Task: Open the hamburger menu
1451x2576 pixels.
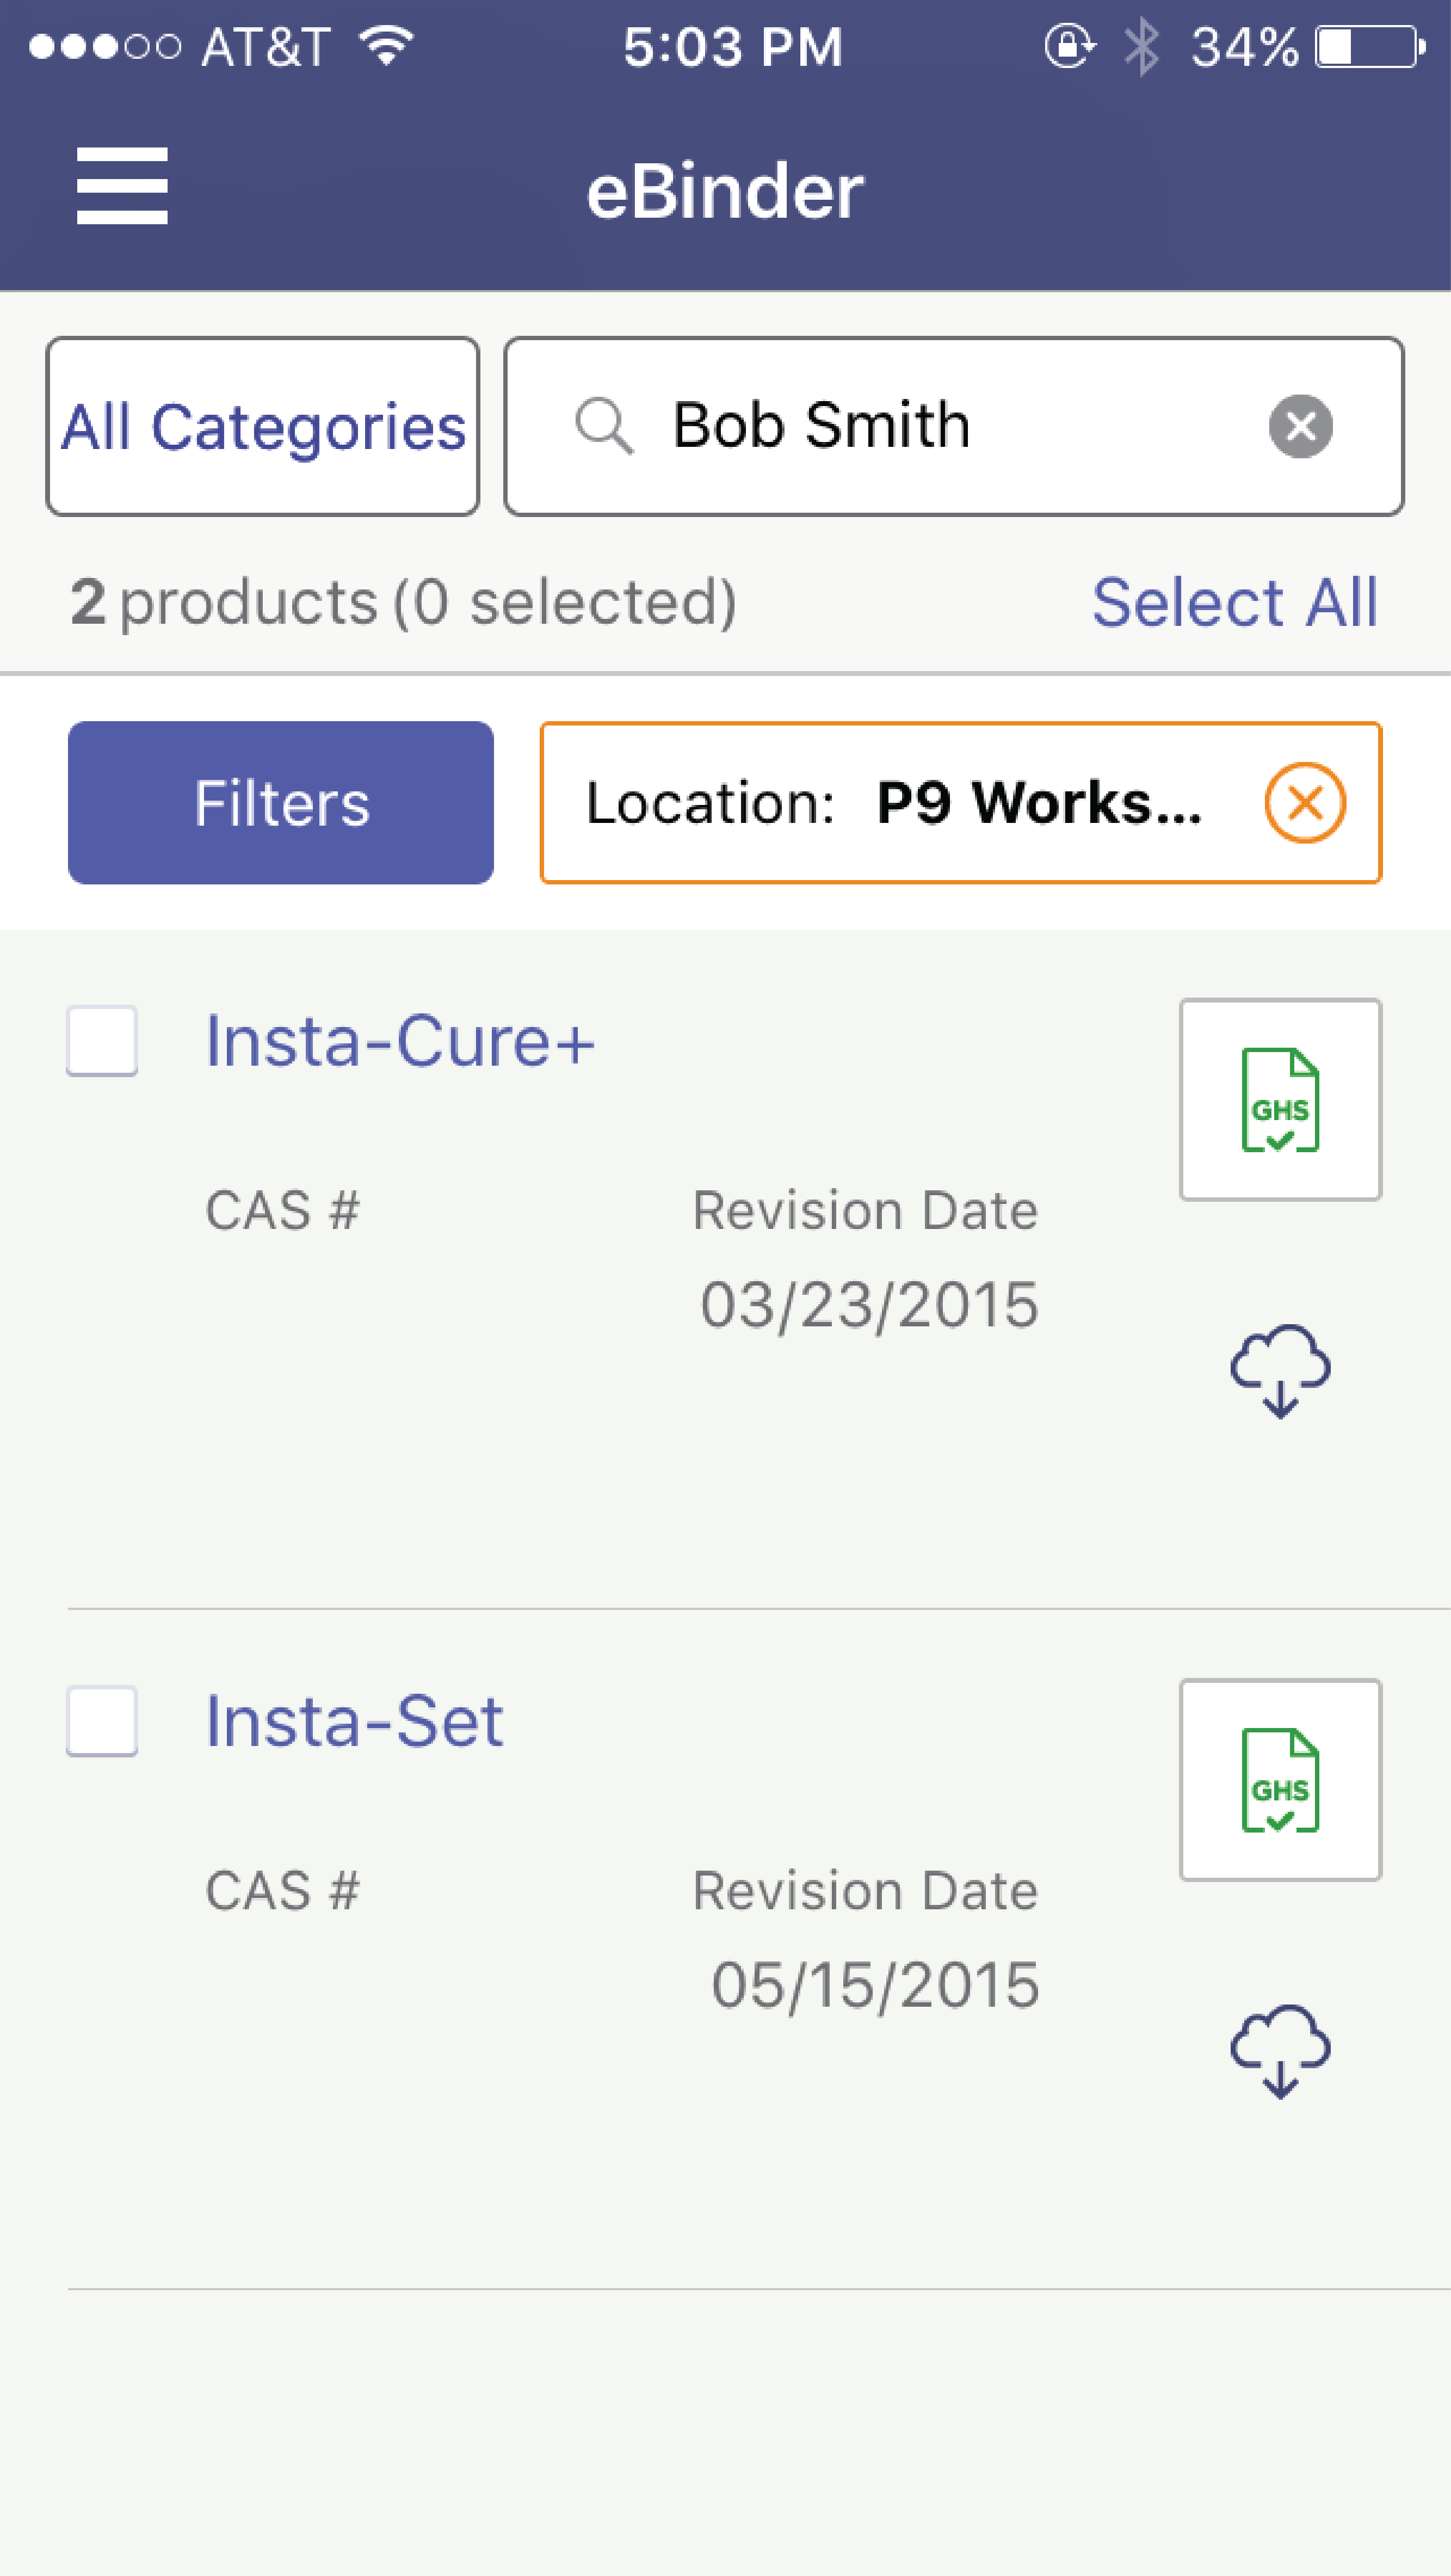Action: tap(122, 186)
